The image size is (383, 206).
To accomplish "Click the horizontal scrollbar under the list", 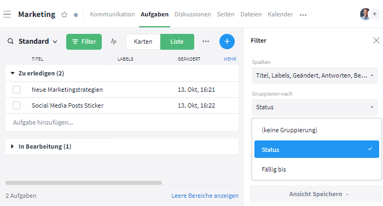I will (x=84, y=183).
